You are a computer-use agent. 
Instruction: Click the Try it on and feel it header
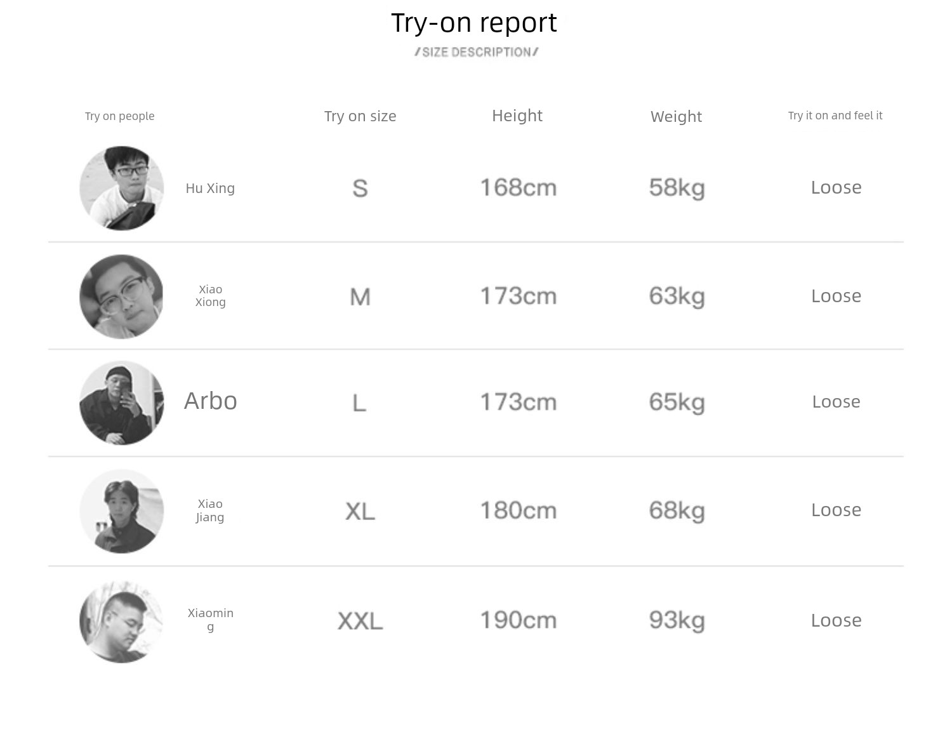pyautogui.click(x=835, y=116)
